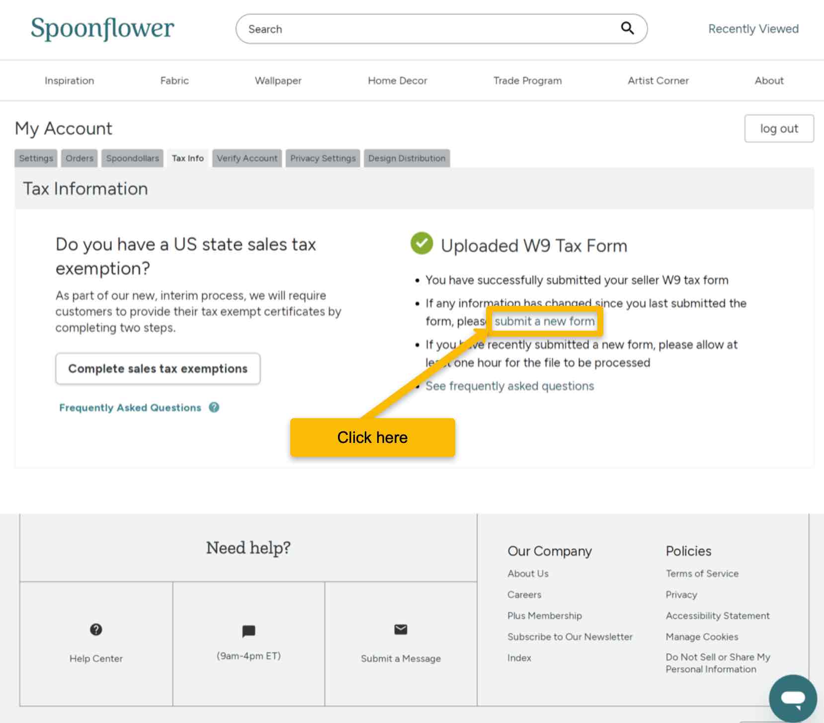Click Complete sales tax exemptions button
The height and width of the screenshot is (723, 824).
point(158,368)
